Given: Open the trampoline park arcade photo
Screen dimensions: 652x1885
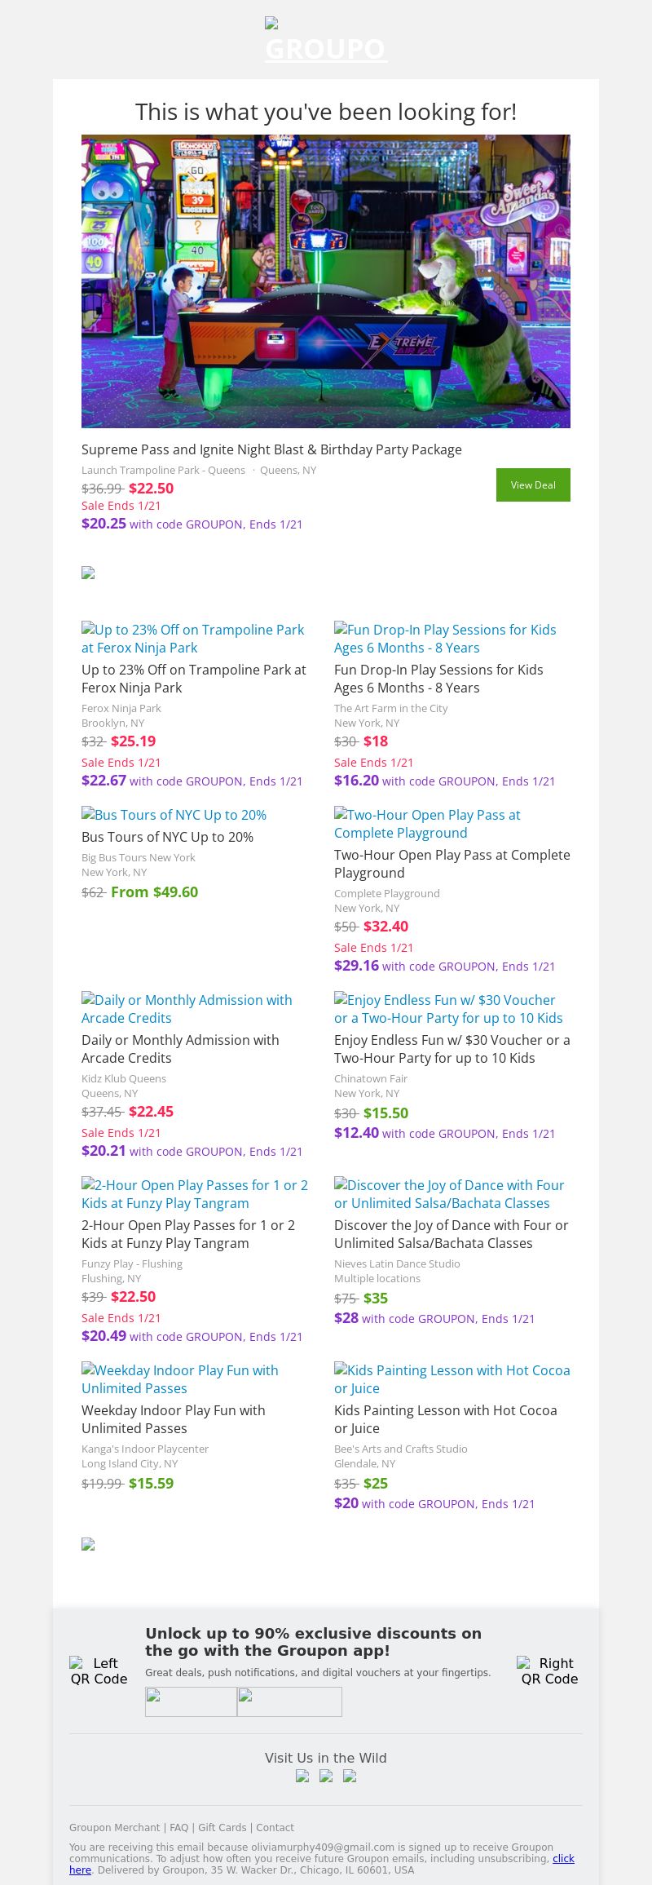Looking at the screenshot, I should [x=326, y=281].
